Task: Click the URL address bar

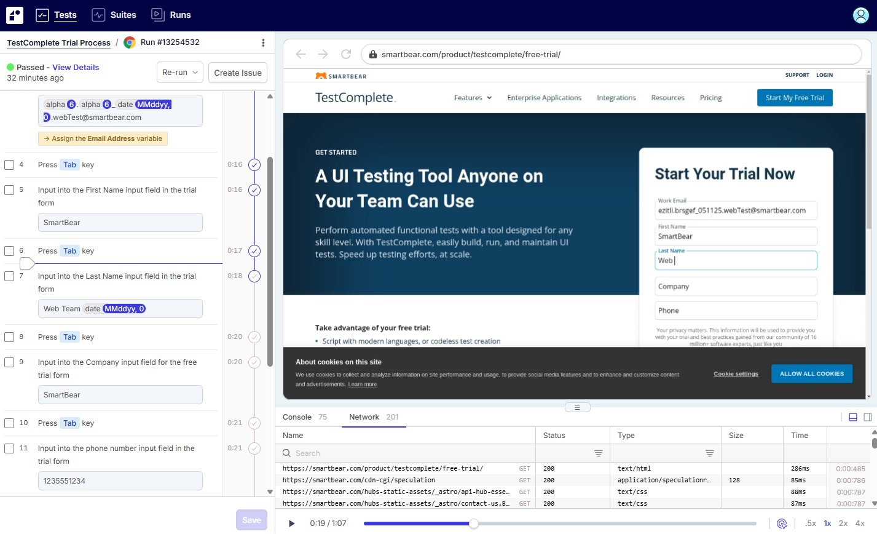Action: tap(612, 54)
